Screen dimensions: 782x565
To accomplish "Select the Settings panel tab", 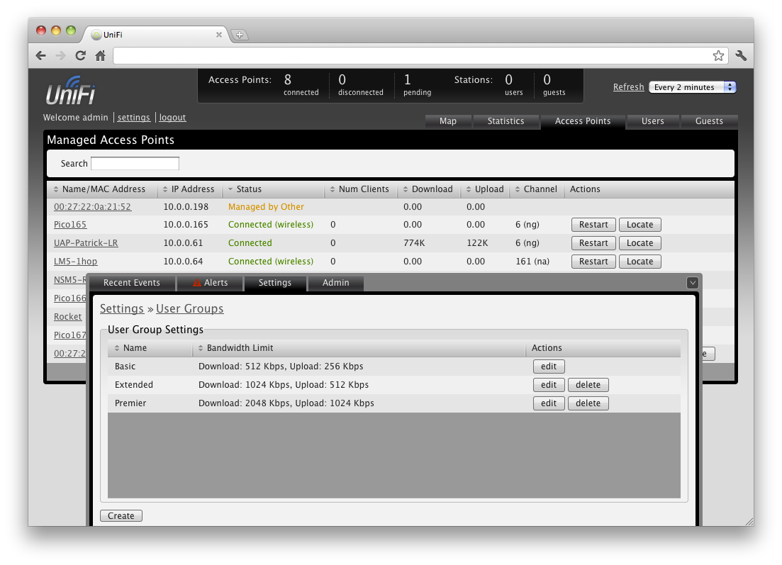I will pyautogui.click(x=275, y=283).
